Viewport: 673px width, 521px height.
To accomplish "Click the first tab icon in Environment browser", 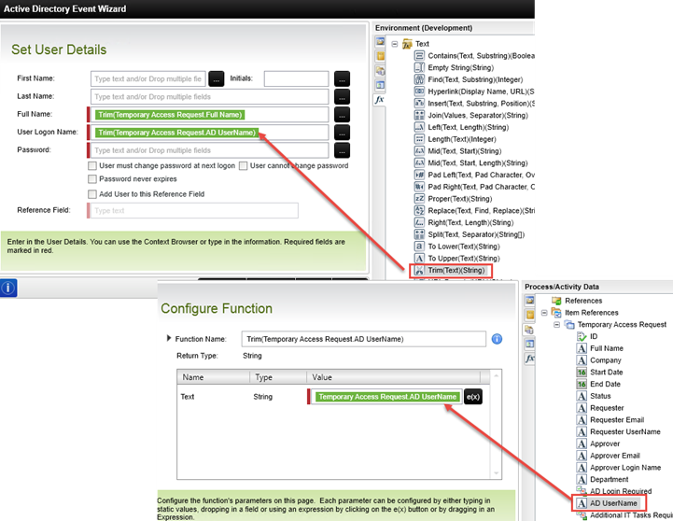I will (x=380, y=42).
